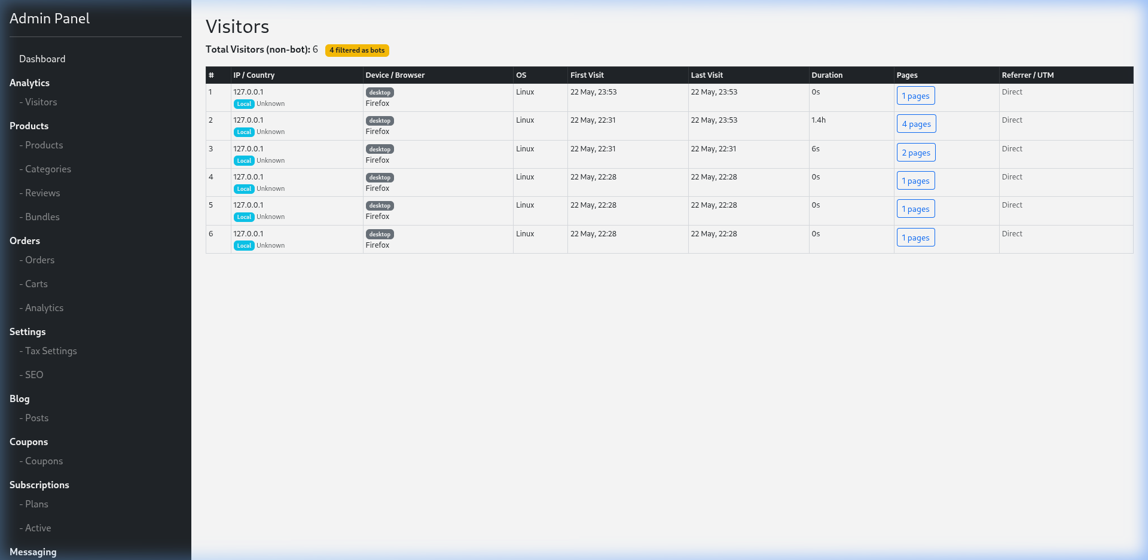The width and height of the screenshot is (1148, 560).
Task: Open '2 pages' button for visitor 3
Action: coord(916,153)
